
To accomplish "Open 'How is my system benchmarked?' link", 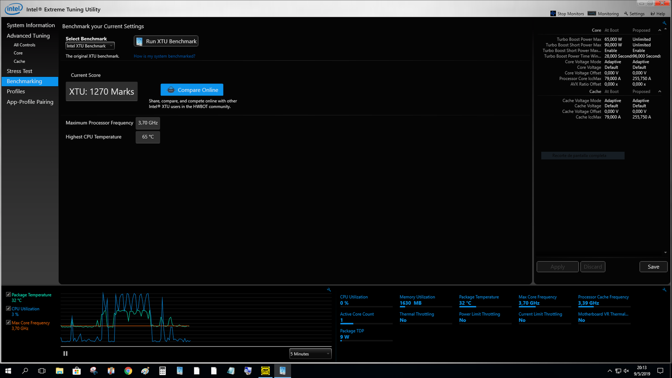I will [164, 56].
